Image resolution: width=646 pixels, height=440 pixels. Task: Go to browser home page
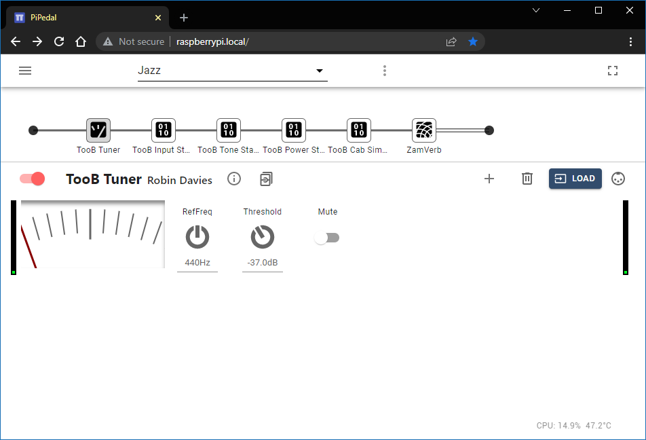click(81, 41)
